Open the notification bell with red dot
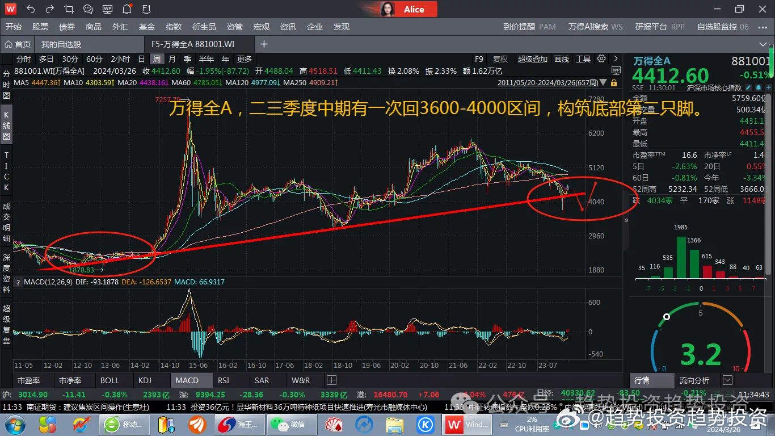This screenshot has width=775, height=436. pyautogui.click(x=127, y=9)
